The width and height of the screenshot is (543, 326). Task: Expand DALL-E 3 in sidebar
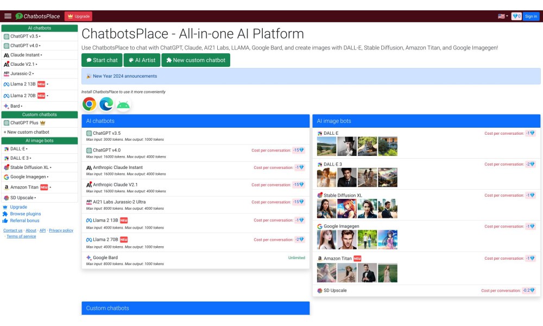pos(40,158)
